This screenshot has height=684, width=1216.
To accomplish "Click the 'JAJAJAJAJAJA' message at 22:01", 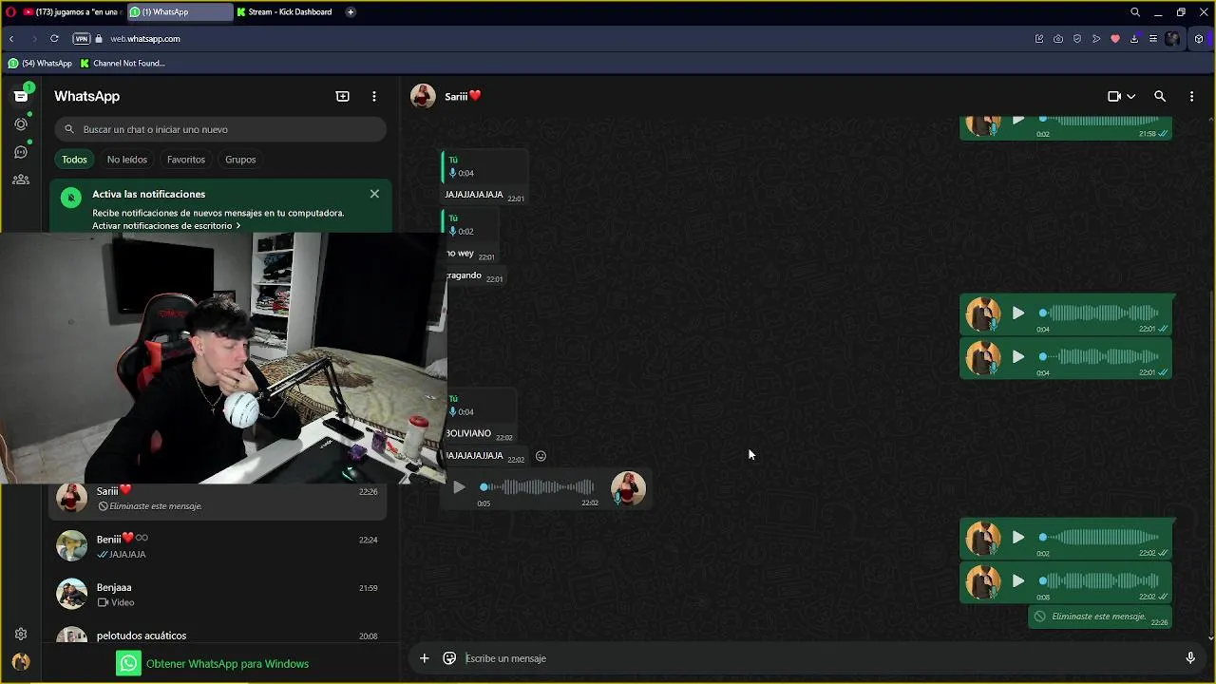I will point(474,195).
